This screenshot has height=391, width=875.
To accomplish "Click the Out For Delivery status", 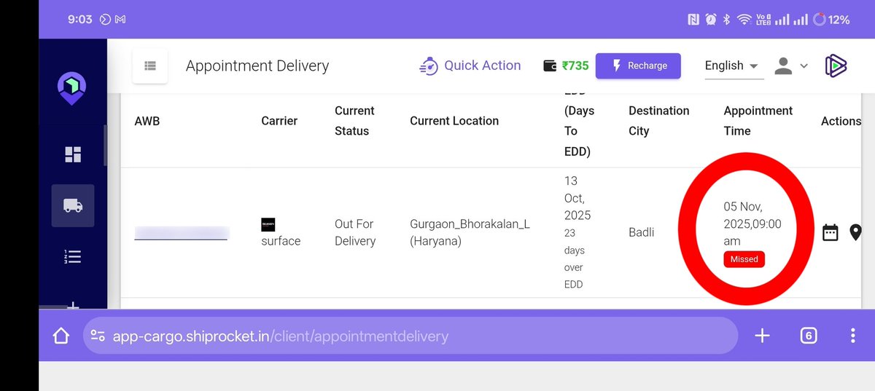I will tap(355, 232).
